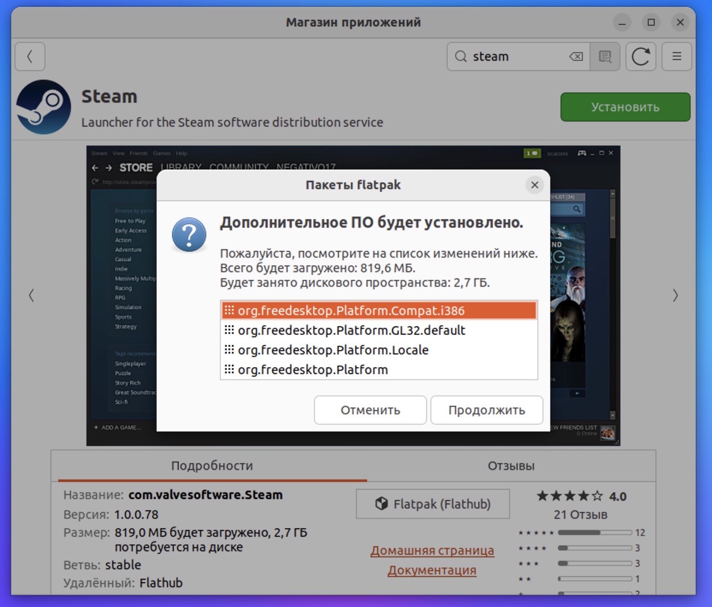Image resolution: width=712 pixels, height=607 pixels.
Task: Click the Steam application logo
Action: pyautogui.click(x=44, y=107)
